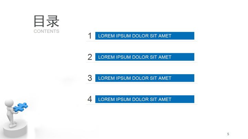Click the blue bar beside number 3
The image size is (248, 139).
click(144, 78)
